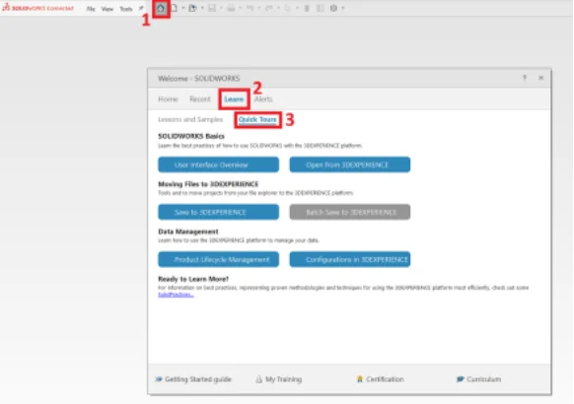Screen dimensions: 574x404
Task: Click the 'SOLIDWORKS Basics' heading
Action: click(x=191, y=136)
